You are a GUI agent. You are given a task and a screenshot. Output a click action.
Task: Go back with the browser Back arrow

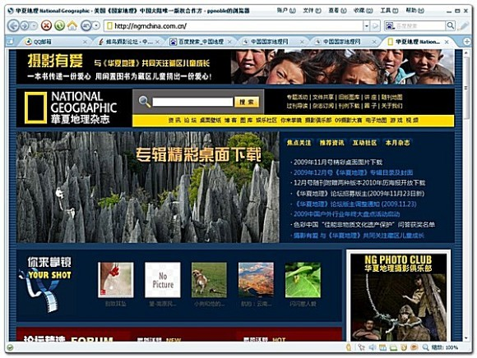pos(13,25)
